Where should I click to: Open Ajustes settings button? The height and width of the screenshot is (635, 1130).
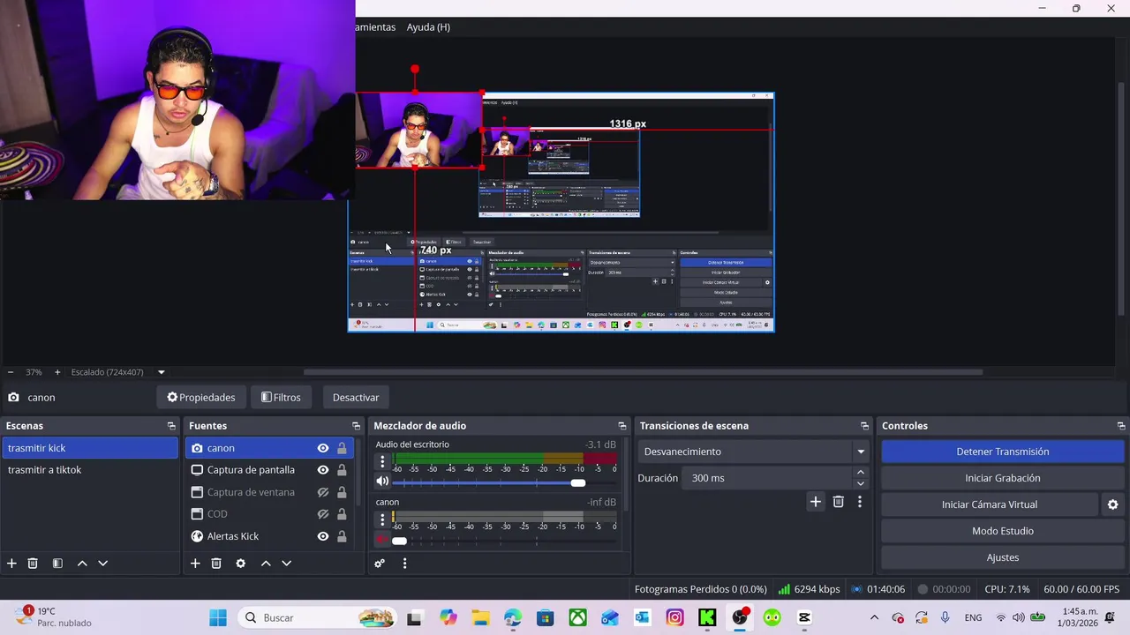pos(1002,557)
